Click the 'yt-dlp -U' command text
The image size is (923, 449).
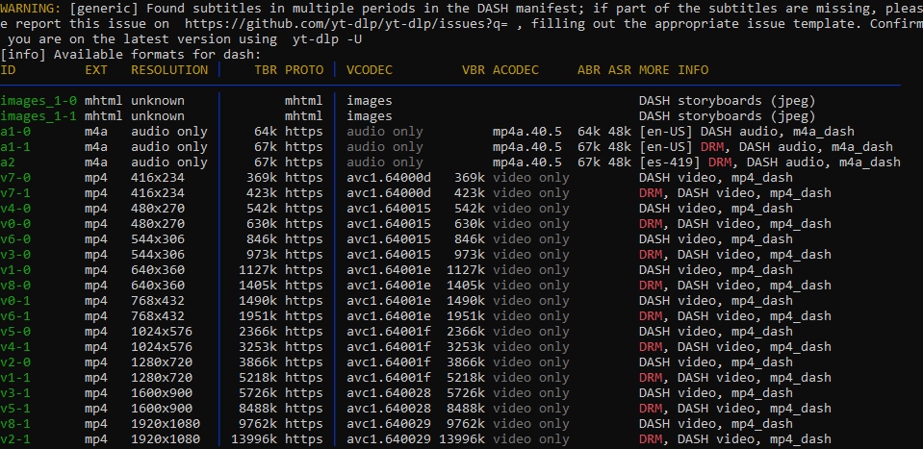tap(327, 39)
